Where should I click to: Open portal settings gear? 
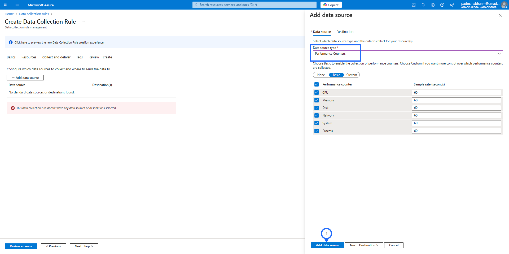click(x=433, y=5)
